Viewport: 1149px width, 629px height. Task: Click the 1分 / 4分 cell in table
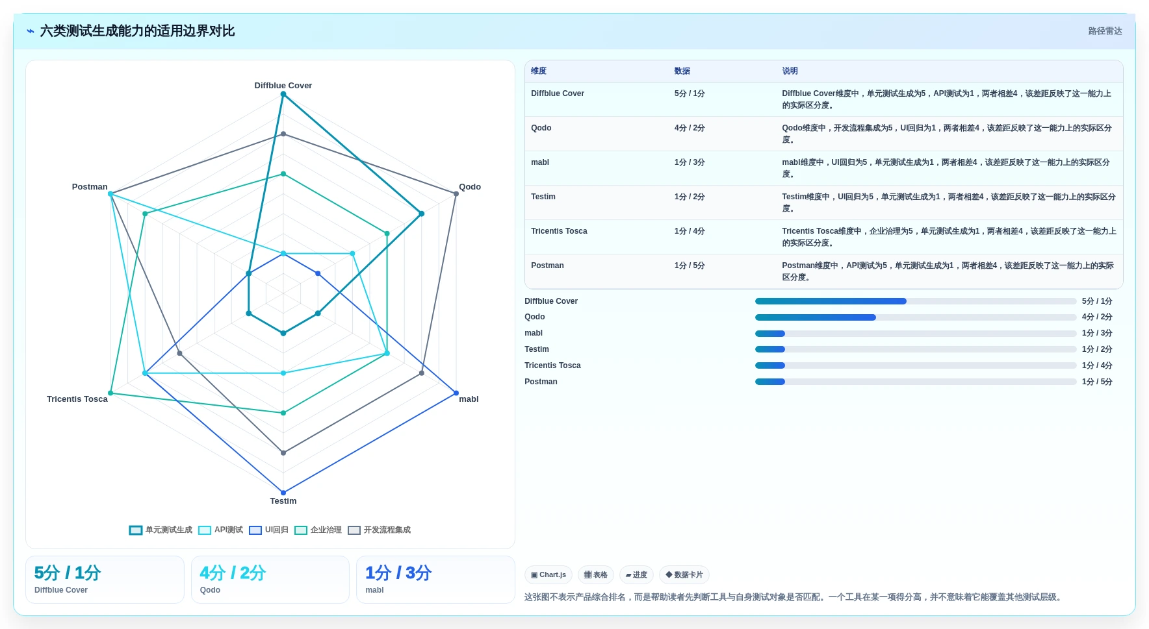point(690,231)
